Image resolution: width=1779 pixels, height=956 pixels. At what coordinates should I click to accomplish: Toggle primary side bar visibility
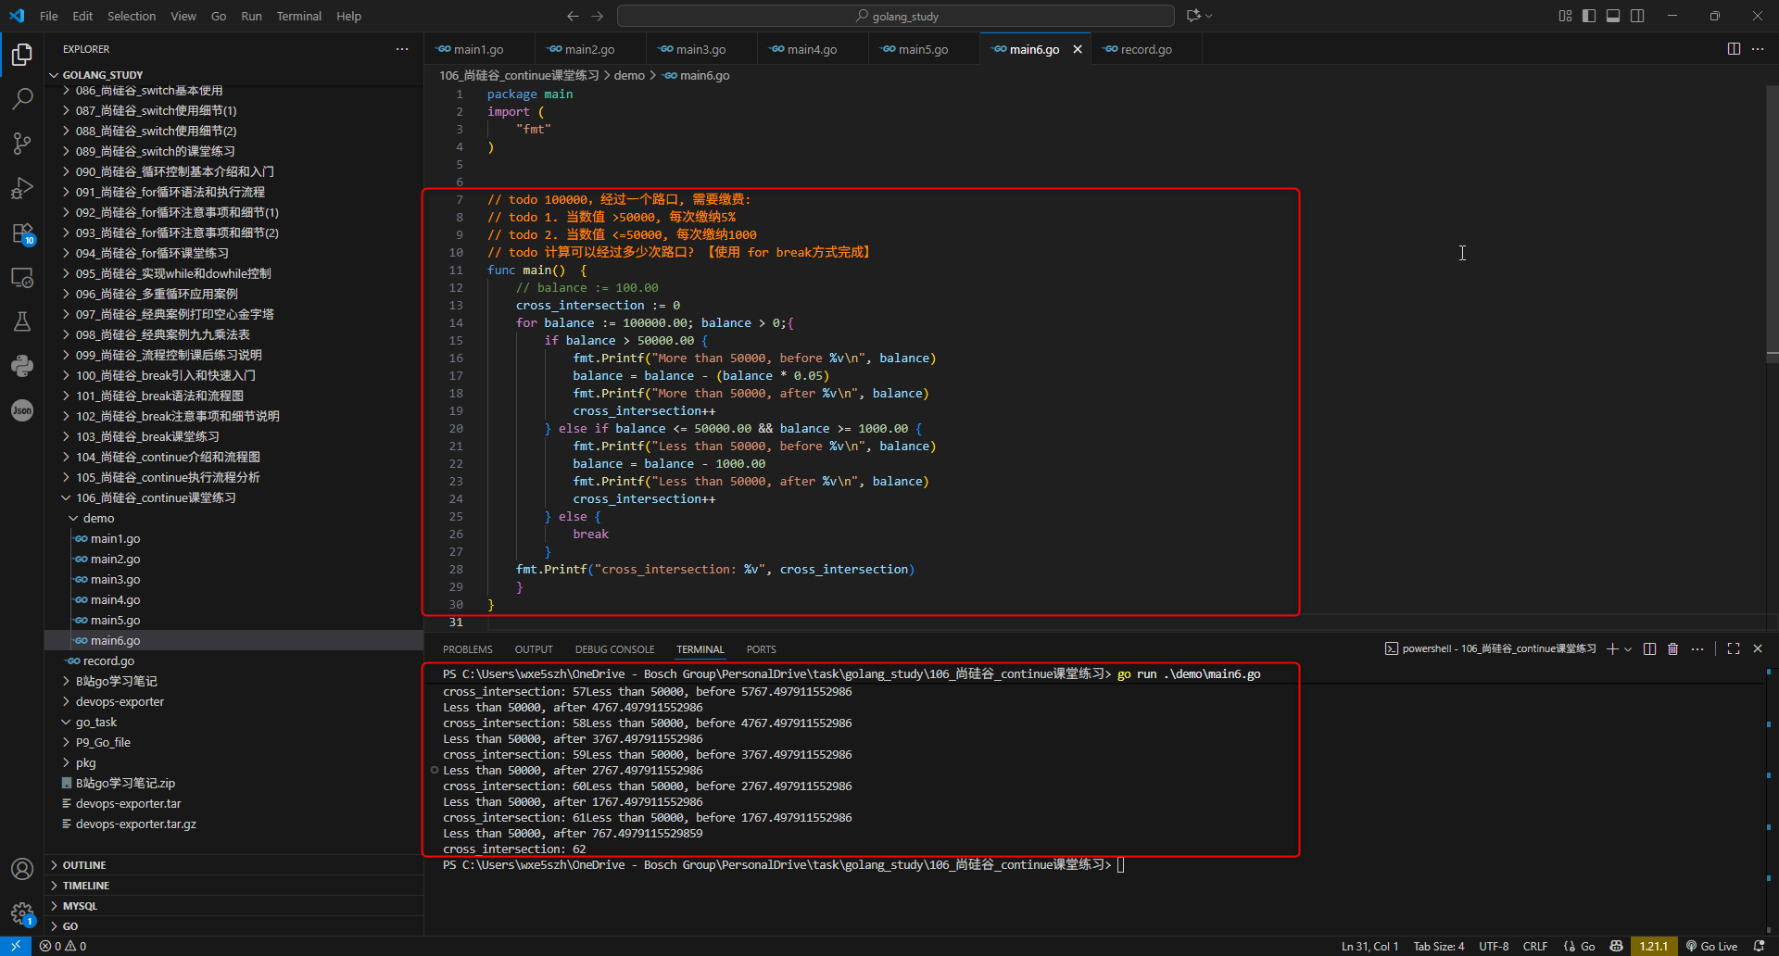click(x=1589, y=16)
